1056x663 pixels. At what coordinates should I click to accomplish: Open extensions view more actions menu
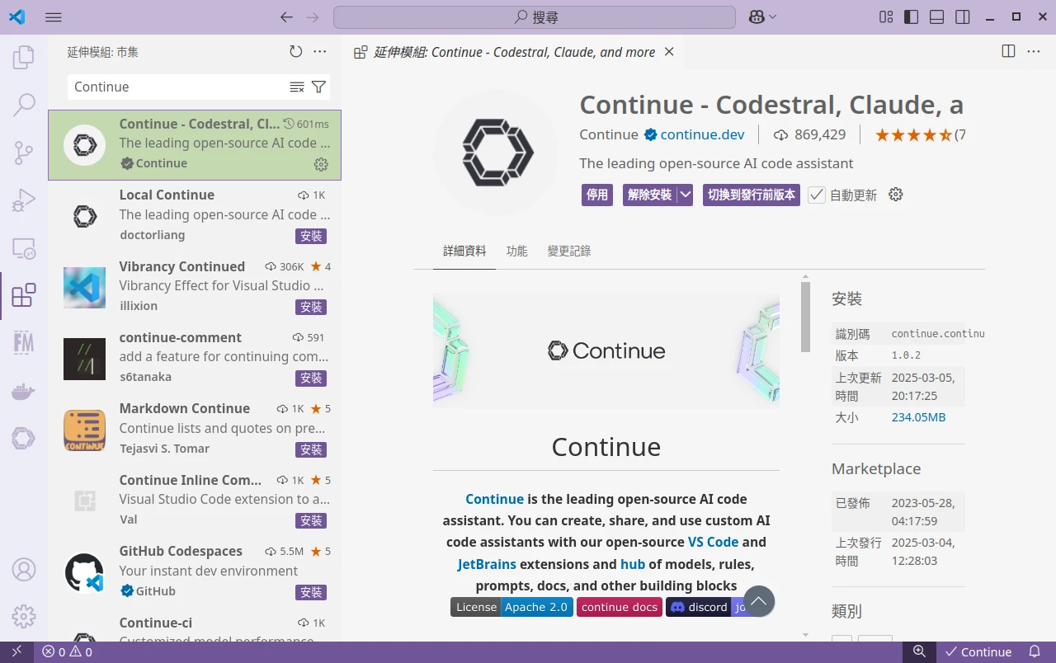pos(320,52)
